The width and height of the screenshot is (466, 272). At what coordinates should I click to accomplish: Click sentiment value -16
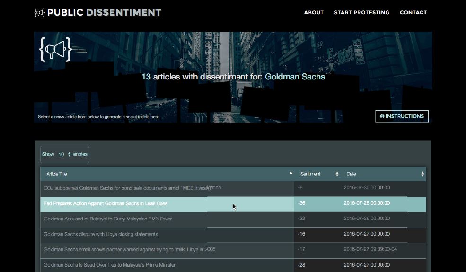(301, 234)
